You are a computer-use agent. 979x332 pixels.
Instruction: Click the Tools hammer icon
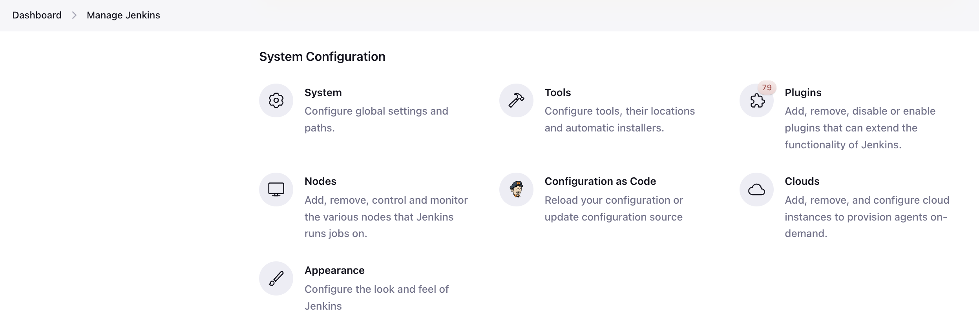516,100
